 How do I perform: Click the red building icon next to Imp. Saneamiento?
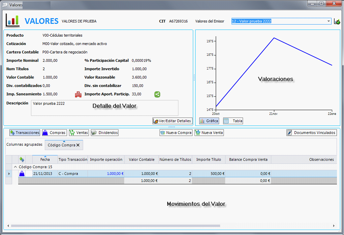coord(78,94)
